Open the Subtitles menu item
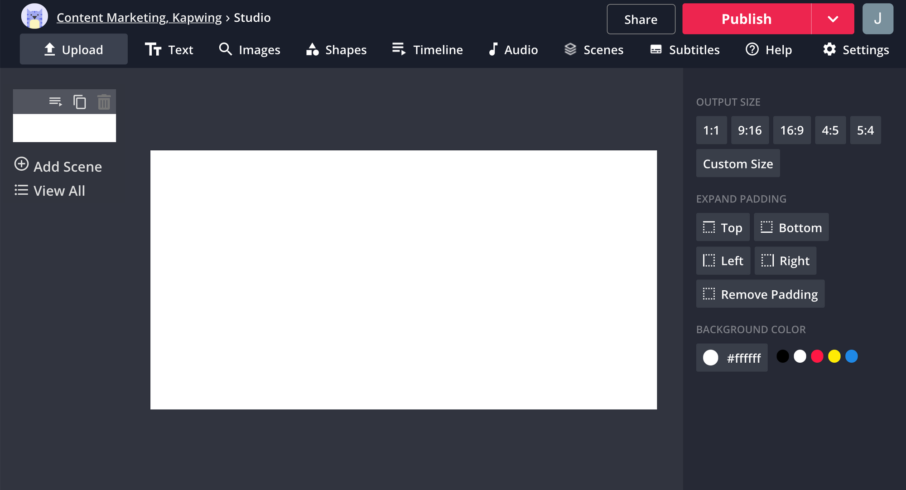 [685, 49]
